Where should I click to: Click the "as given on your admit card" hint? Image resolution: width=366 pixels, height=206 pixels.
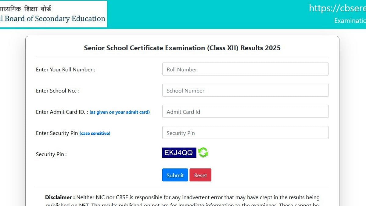[x=120, y=112]
